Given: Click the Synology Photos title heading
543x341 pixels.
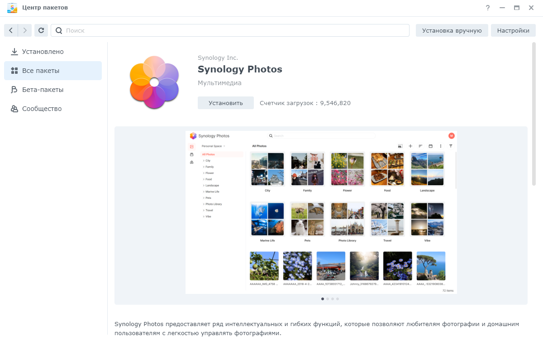Looking at the screenshot, I should click(240, 69).
